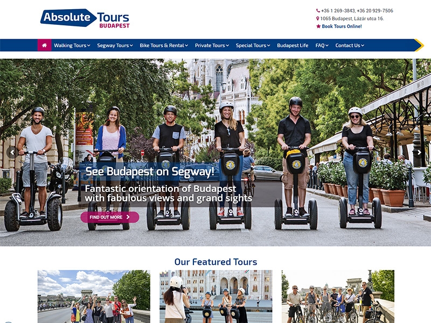The height and width of the screenshot is (323, 431).
Task: Expand the Private Tours submenu
Action: [x=212, y=45]
